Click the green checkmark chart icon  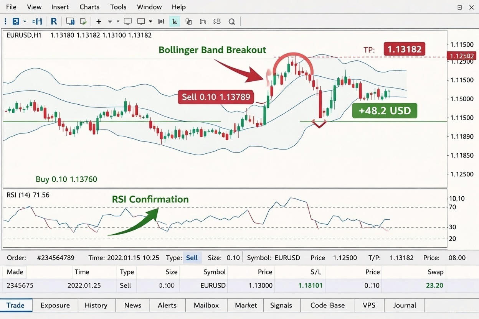[83, 21]
